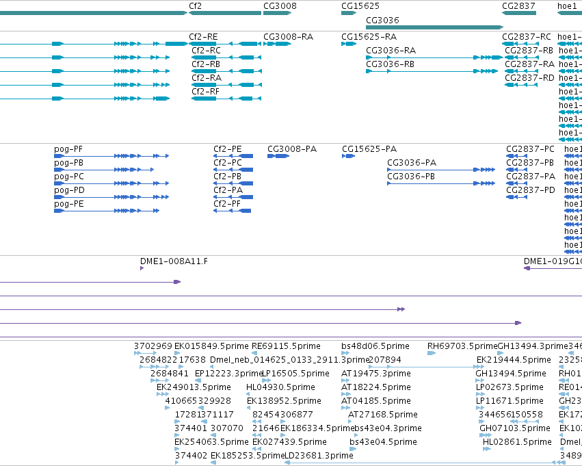Click the 3702969 EST label
Screen dimensions: 582x466
click(x=153, y=346)
